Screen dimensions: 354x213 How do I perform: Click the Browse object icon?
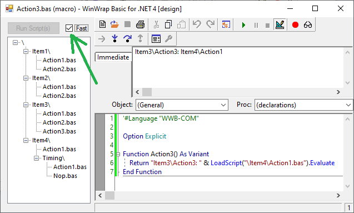[x=226, y=24]
